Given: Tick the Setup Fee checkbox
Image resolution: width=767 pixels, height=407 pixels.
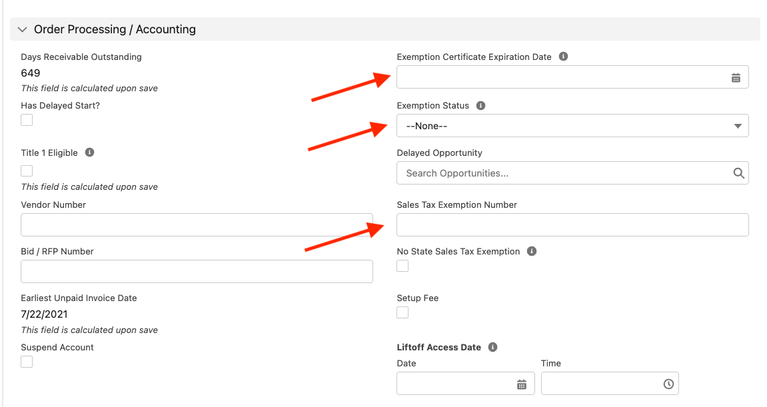Looking at the screenshot, I should coord(402,312).
